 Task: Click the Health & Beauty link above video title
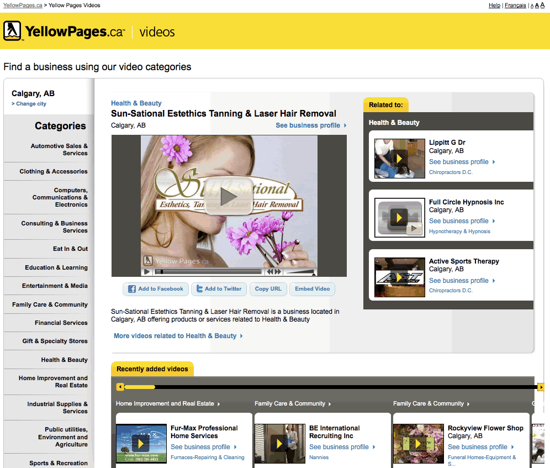click(x=136, y=103)
